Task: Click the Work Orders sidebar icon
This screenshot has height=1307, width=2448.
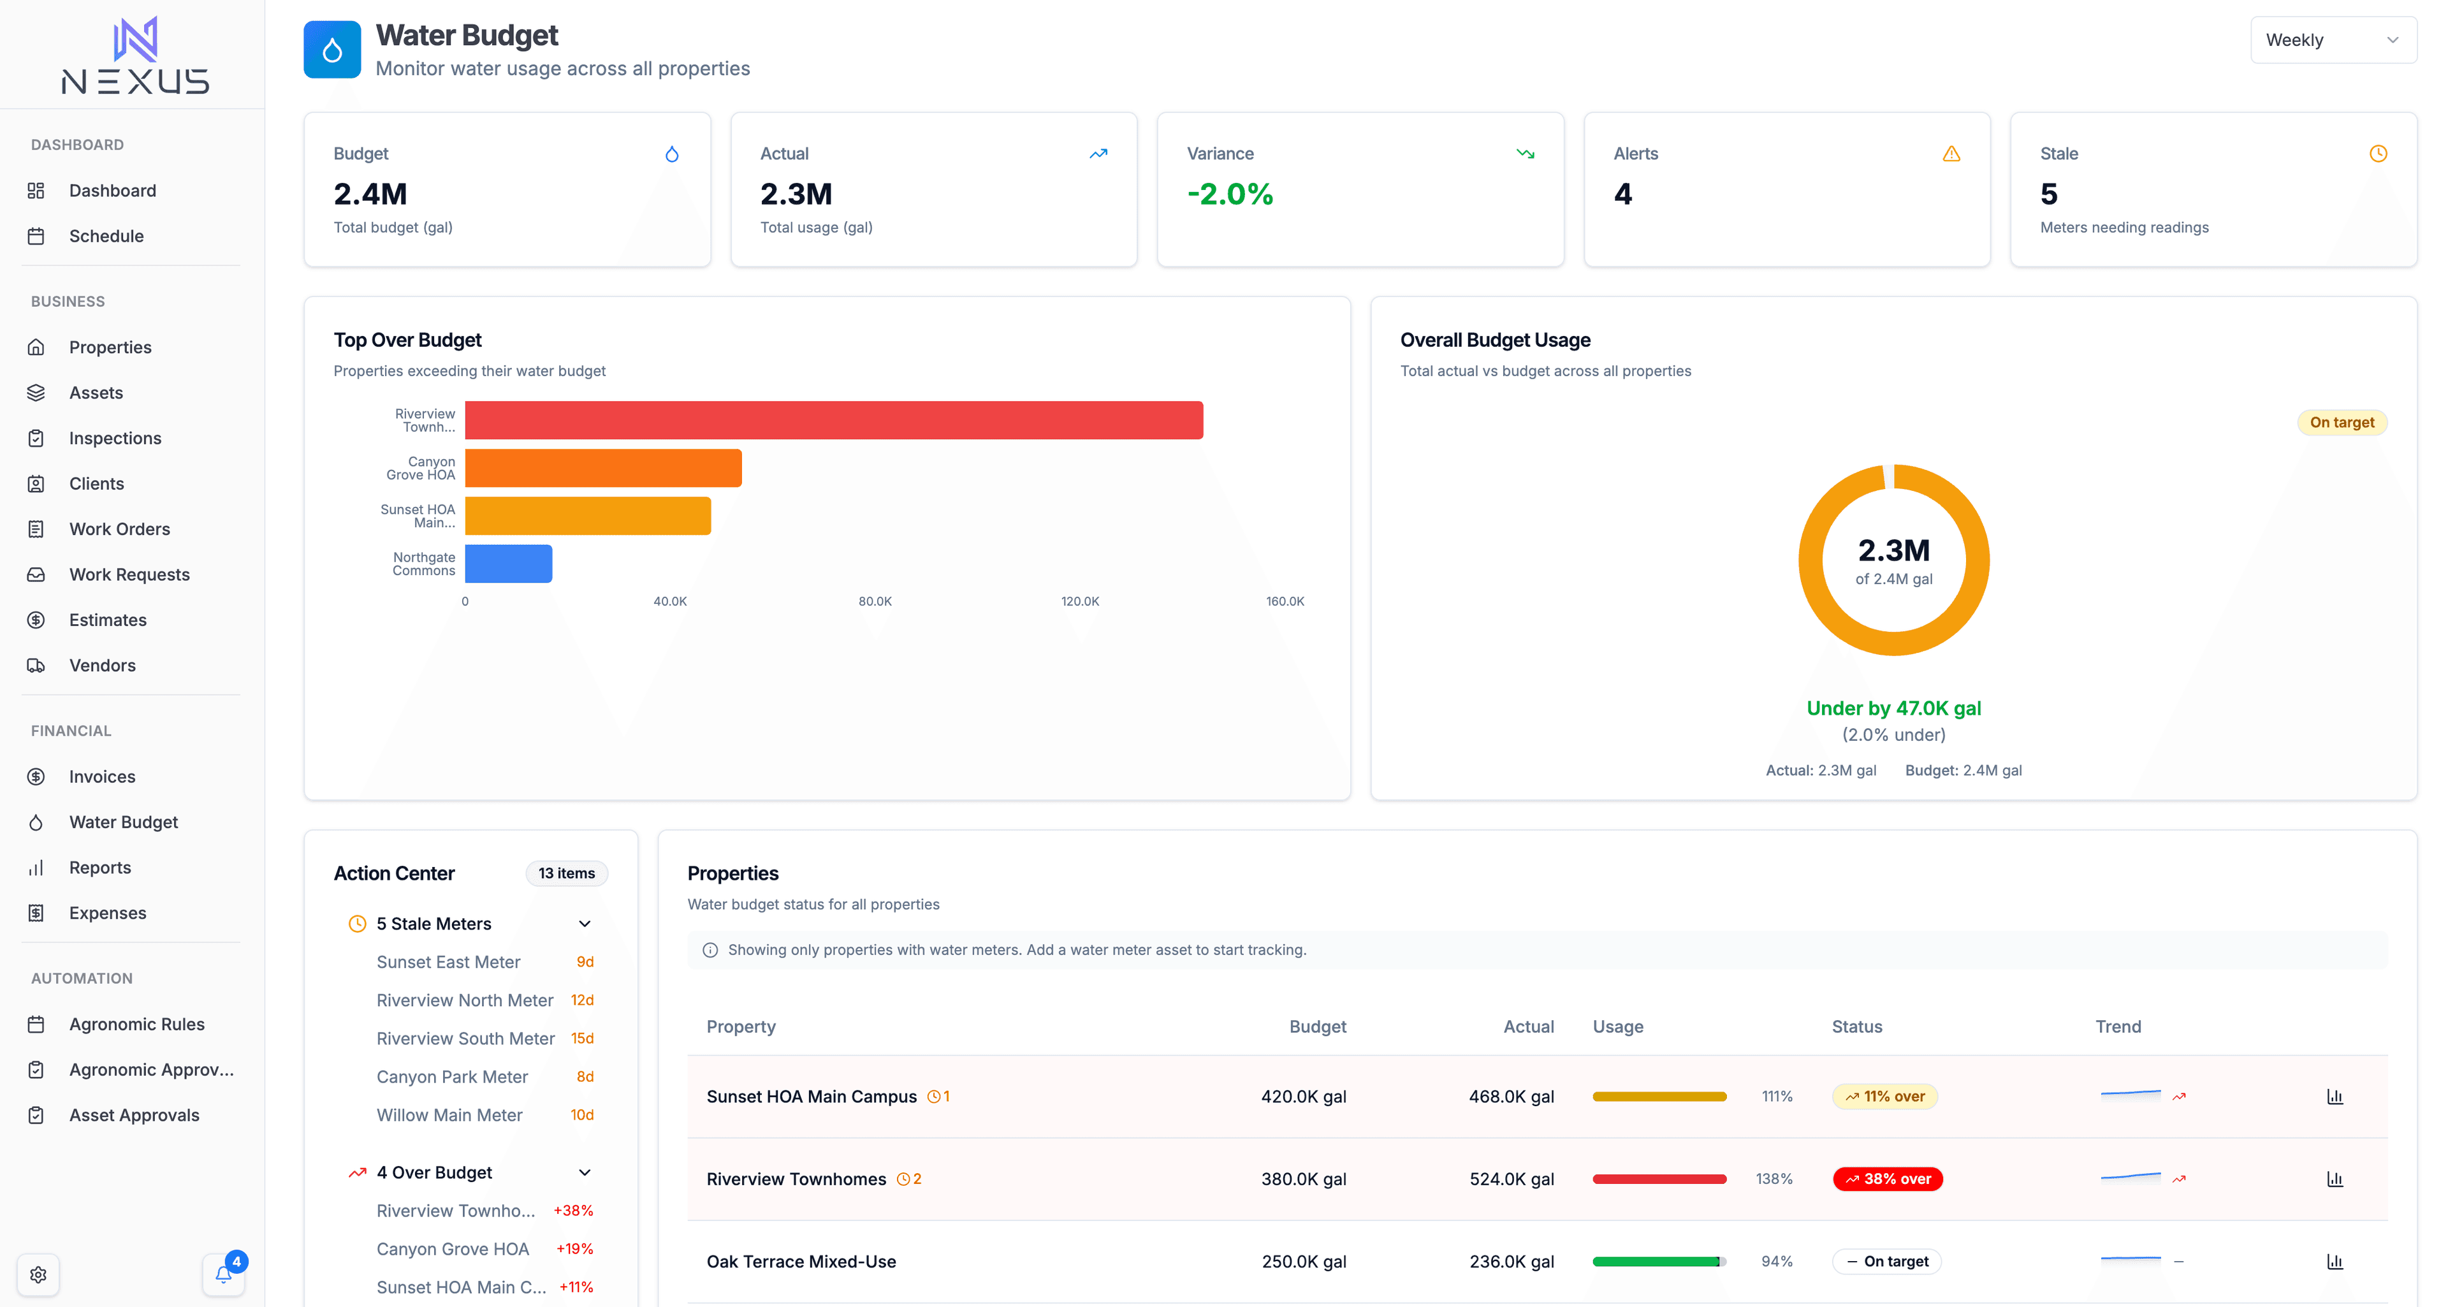Action: click(36, 529)
